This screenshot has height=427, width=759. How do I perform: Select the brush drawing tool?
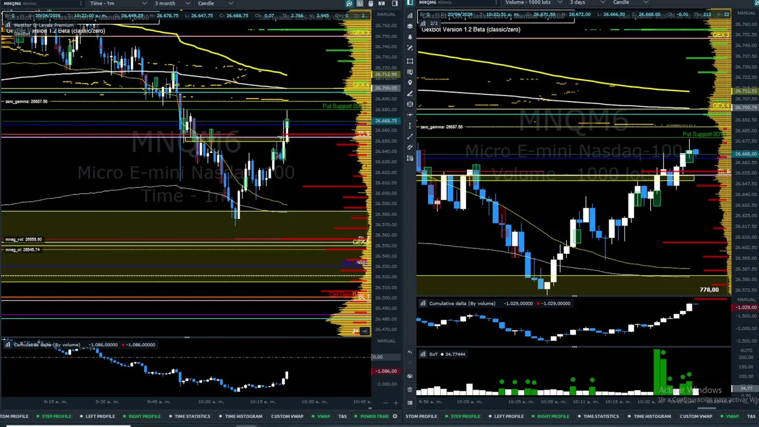point(410,94)
